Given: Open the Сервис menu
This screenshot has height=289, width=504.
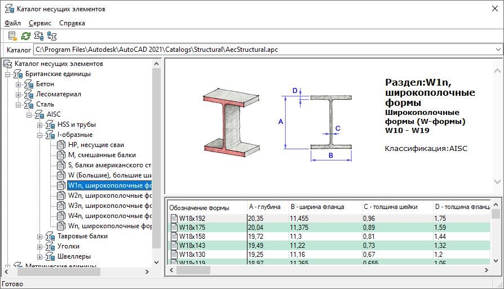Looking at the screenshot, I should pyautogui.click(x=40, y=23).
